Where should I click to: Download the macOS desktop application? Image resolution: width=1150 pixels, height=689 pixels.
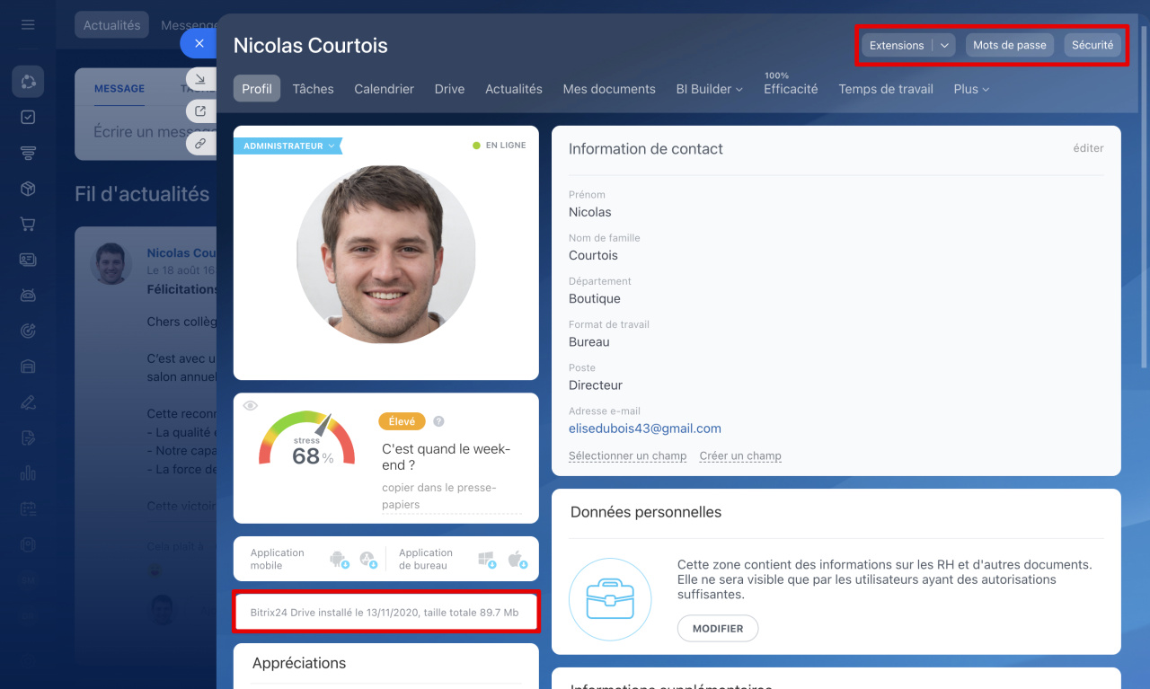[516, 560]
